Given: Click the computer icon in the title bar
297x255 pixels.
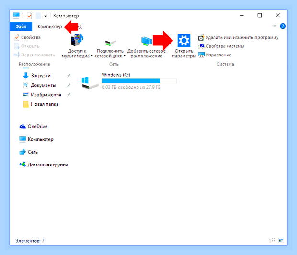Looking at the screenshot, I should tap(16, 15).
